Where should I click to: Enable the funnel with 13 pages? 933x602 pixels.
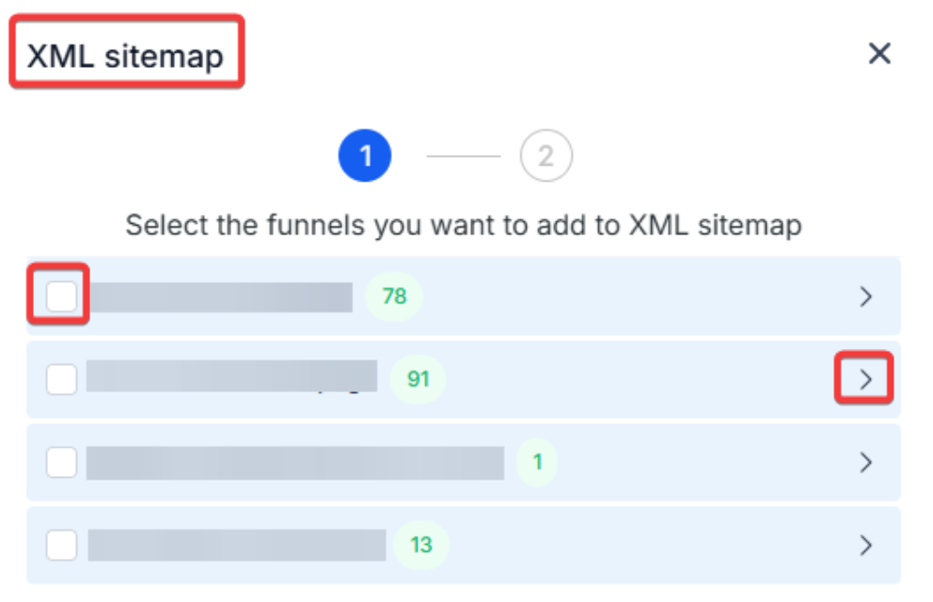coord(62,545)
